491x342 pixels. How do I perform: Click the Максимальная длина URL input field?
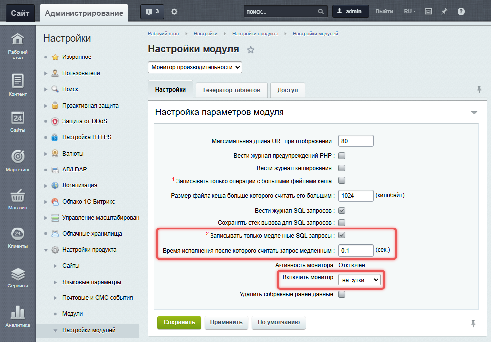(x=355, y=141)
